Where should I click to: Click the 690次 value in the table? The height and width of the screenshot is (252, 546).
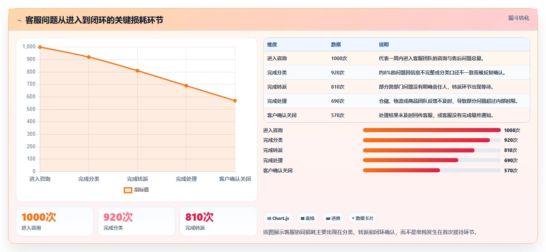[x=338, y=101]
